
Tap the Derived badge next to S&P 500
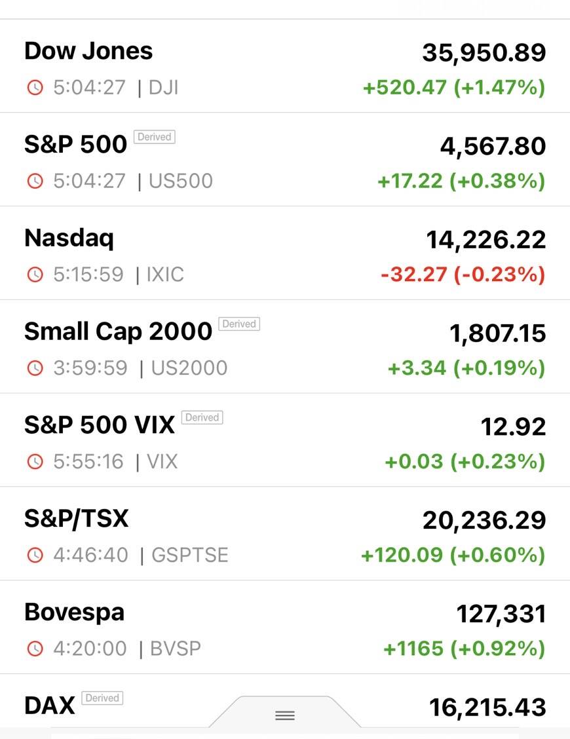tap(155, 137)
